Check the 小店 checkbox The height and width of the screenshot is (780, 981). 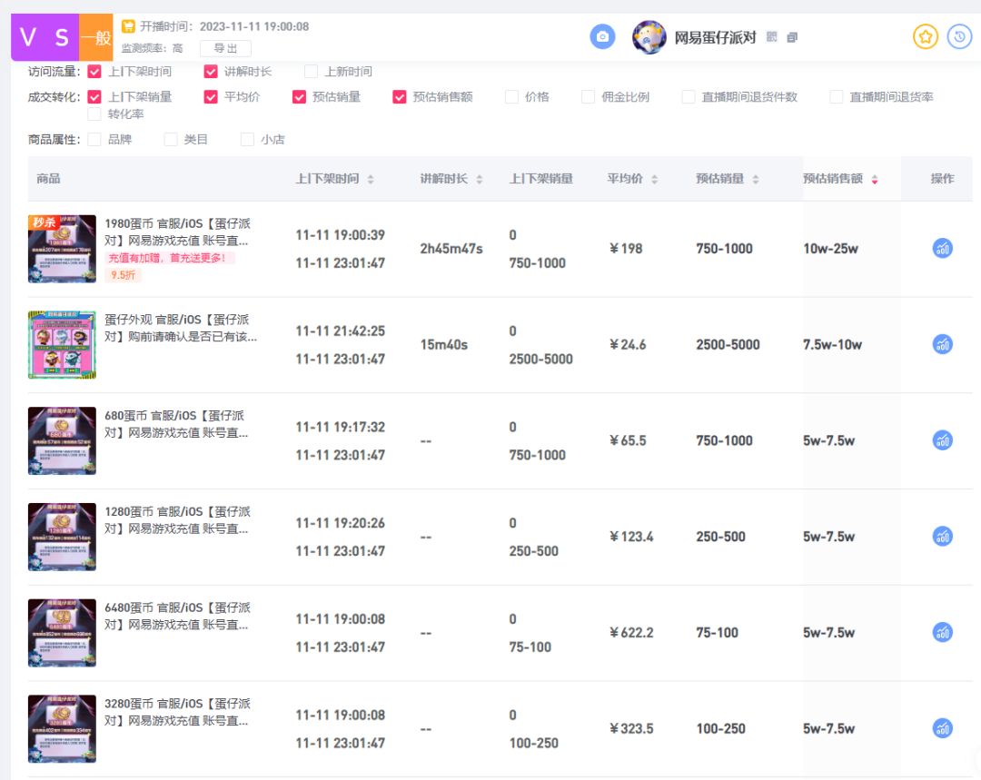[x=248, y=140]
